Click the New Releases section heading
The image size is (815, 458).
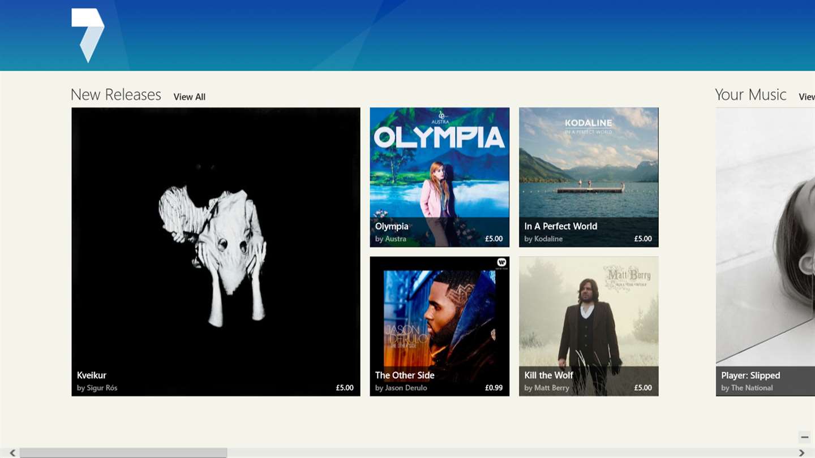[x=116, y=94]
